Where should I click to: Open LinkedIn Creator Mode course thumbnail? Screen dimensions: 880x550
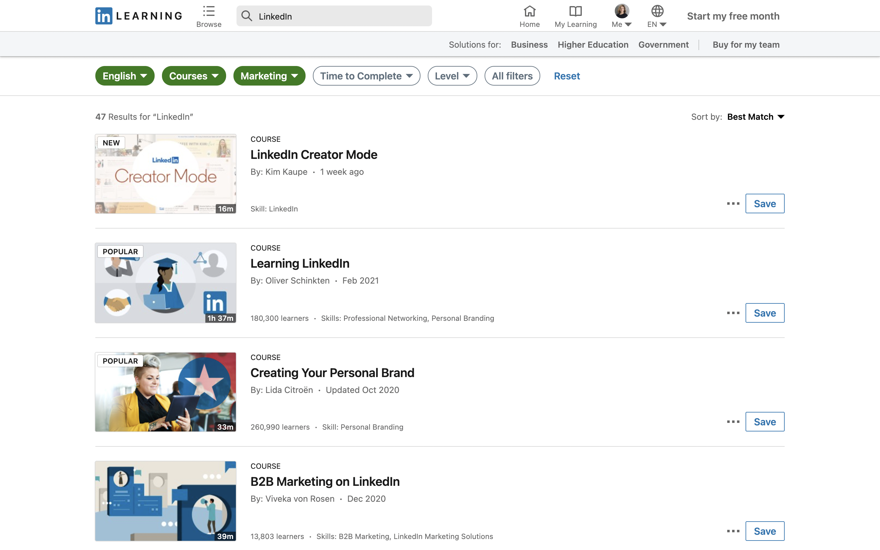[x=165, y=174]
